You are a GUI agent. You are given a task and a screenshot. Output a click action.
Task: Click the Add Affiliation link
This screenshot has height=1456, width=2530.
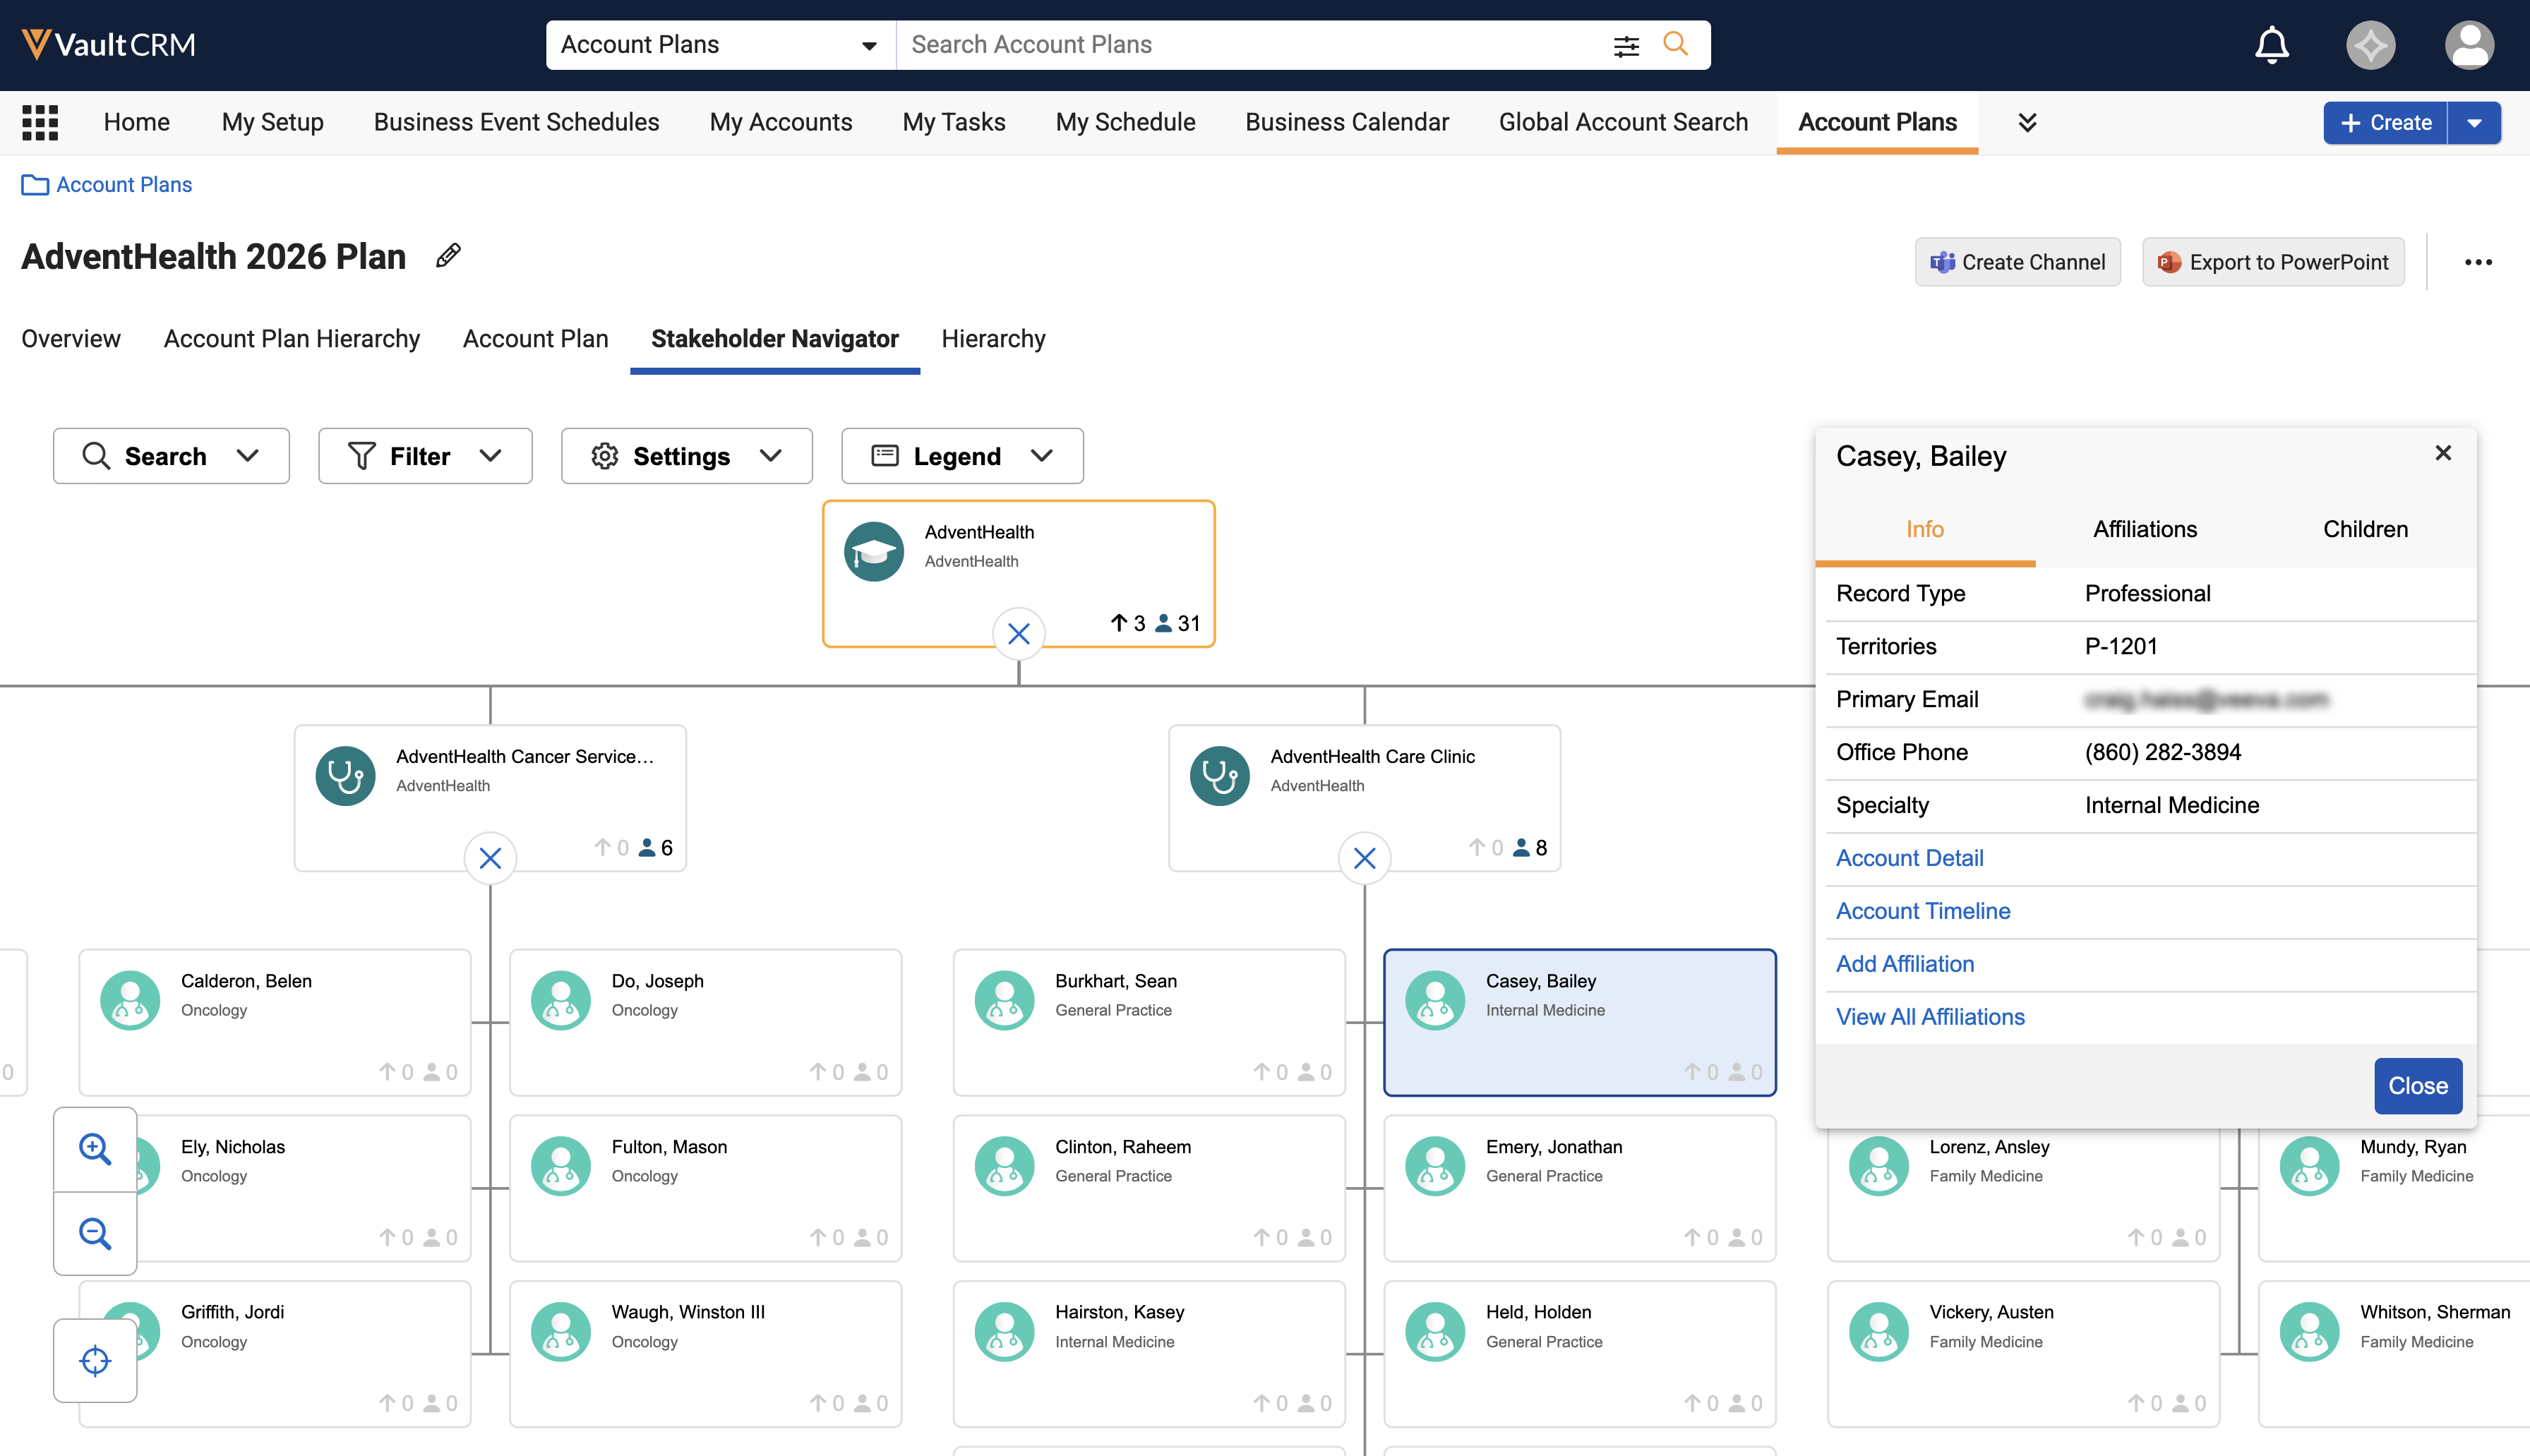[x=1905, y=964]
